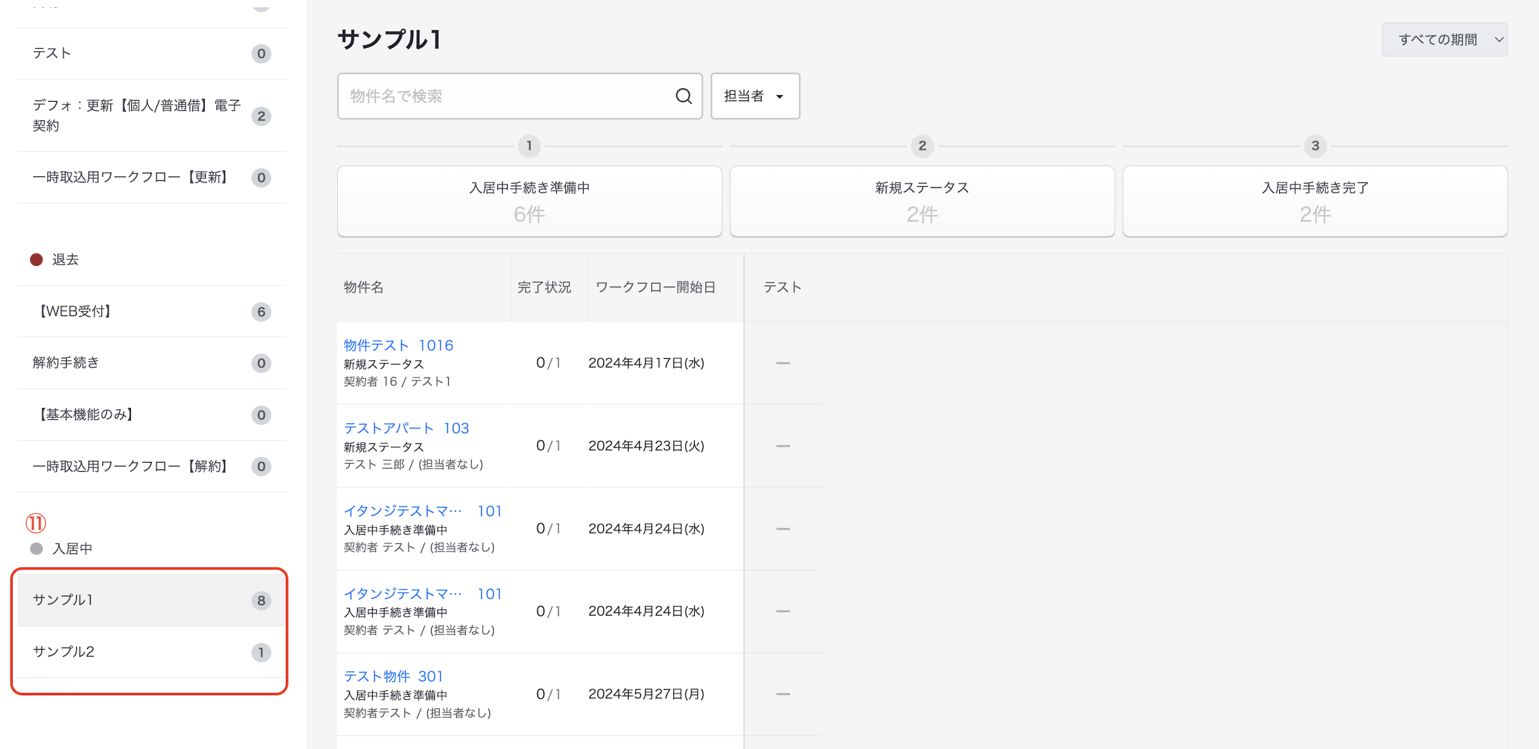Click the date 2024年4月17日(水)
The height and width of the screenshot is (749, 1539).
tap(646, 363)
